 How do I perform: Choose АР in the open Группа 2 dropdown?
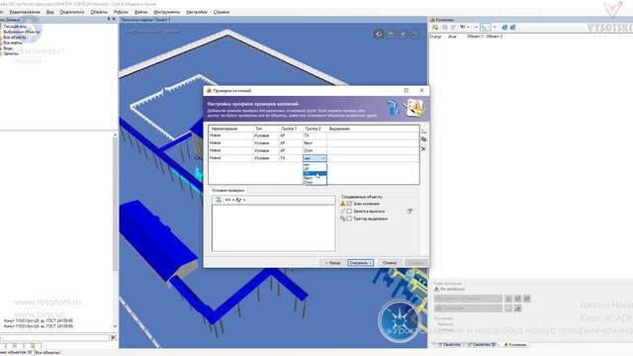[315, 169]
